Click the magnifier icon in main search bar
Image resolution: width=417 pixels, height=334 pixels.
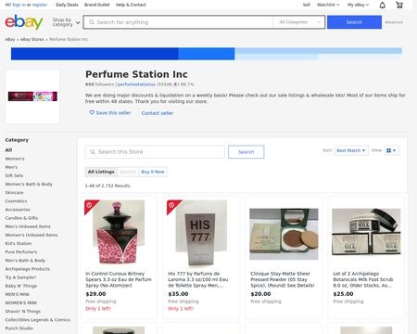click(92, 22)
